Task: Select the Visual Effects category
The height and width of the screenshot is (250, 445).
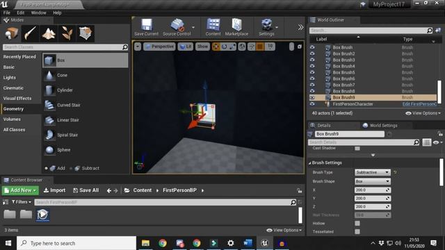Action: click(17, 99)
